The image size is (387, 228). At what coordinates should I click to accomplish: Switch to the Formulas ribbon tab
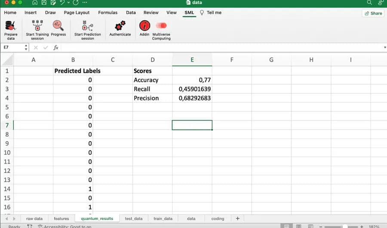(107, 12)
